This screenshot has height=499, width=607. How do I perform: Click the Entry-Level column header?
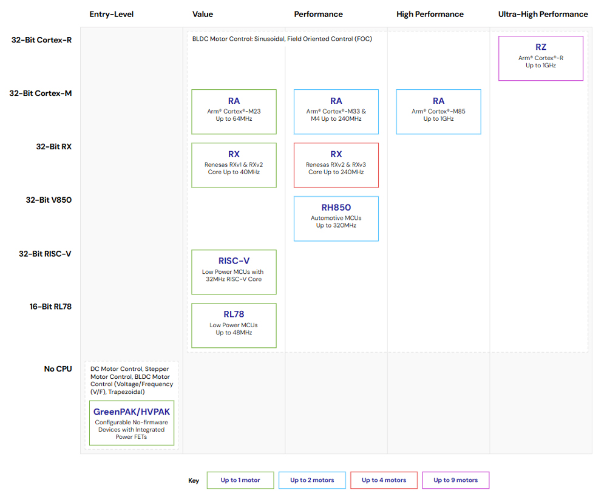tap(112, 14)
